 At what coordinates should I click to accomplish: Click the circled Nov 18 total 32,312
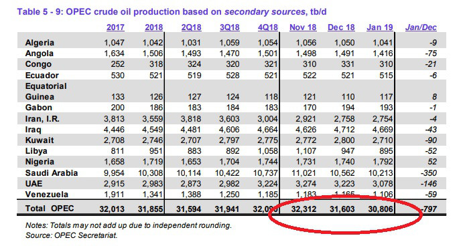[x=304, y=209]
